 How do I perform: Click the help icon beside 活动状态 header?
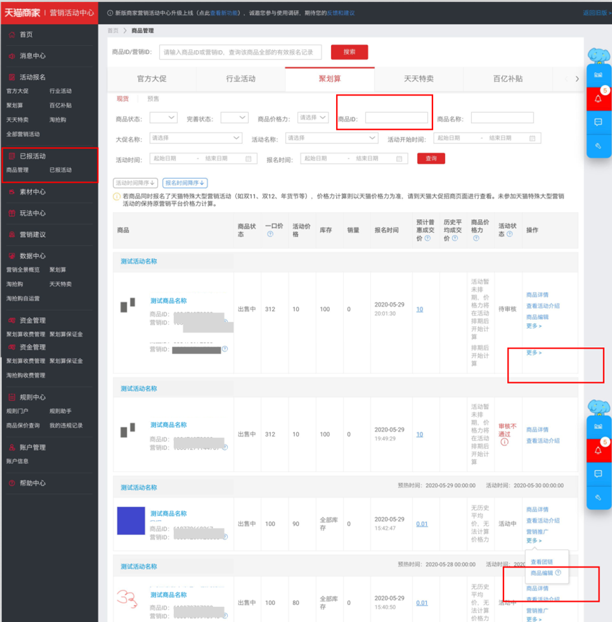pyautogui.click(x=510, y=234)
